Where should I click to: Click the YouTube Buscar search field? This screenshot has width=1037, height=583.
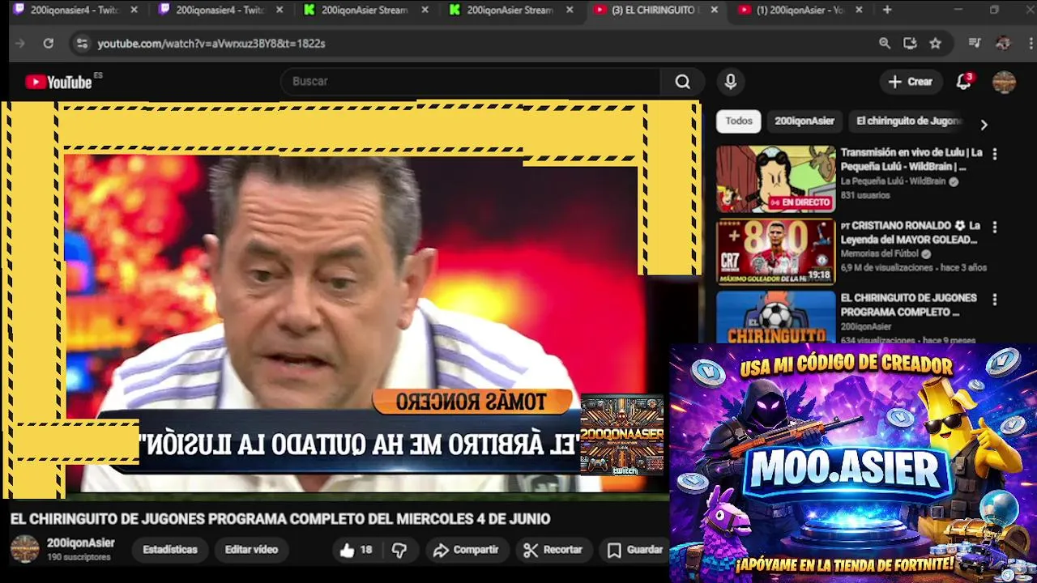pos(470,82)
